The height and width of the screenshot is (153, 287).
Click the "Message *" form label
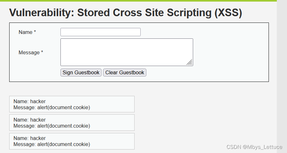tap(31, 53)
